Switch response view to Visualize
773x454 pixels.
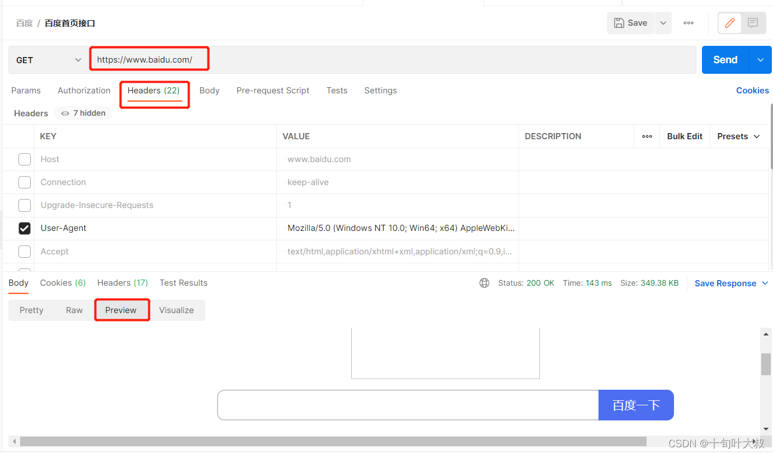click(176, 310)
